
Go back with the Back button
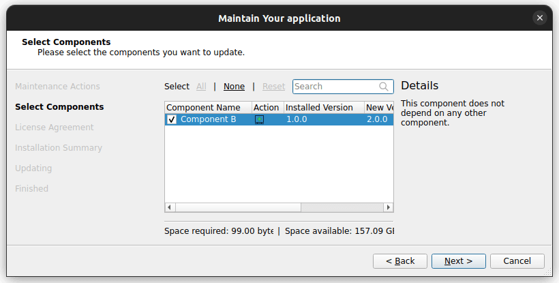point(400,261)
